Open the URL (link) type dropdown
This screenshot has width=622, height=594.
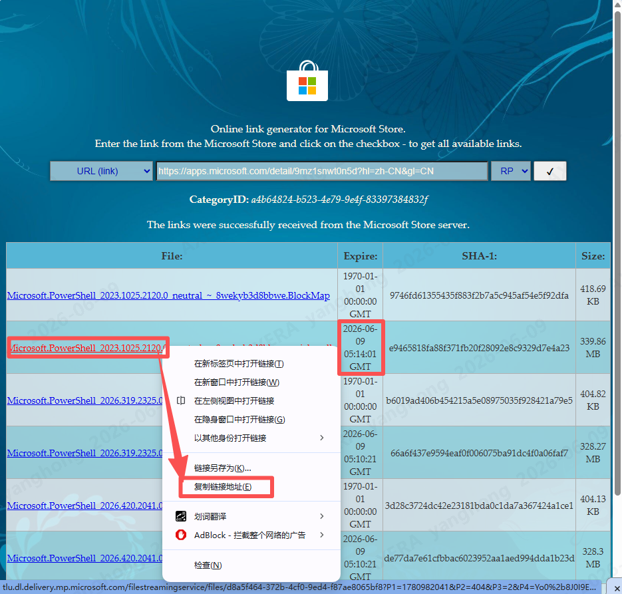(x=101, y=172)
